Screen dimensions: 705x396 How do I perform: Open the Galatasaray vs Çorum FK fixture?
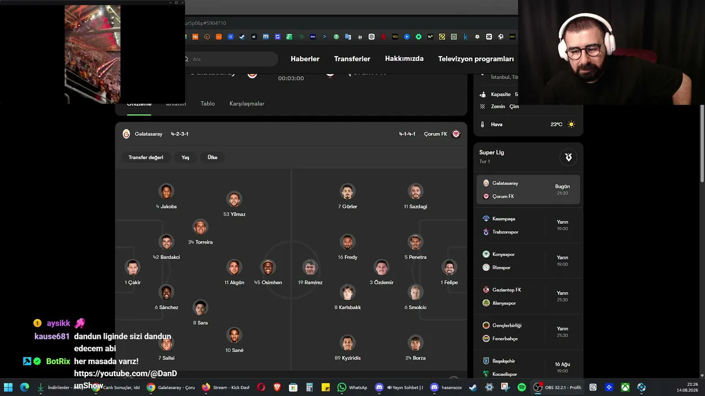pos(528,190)
